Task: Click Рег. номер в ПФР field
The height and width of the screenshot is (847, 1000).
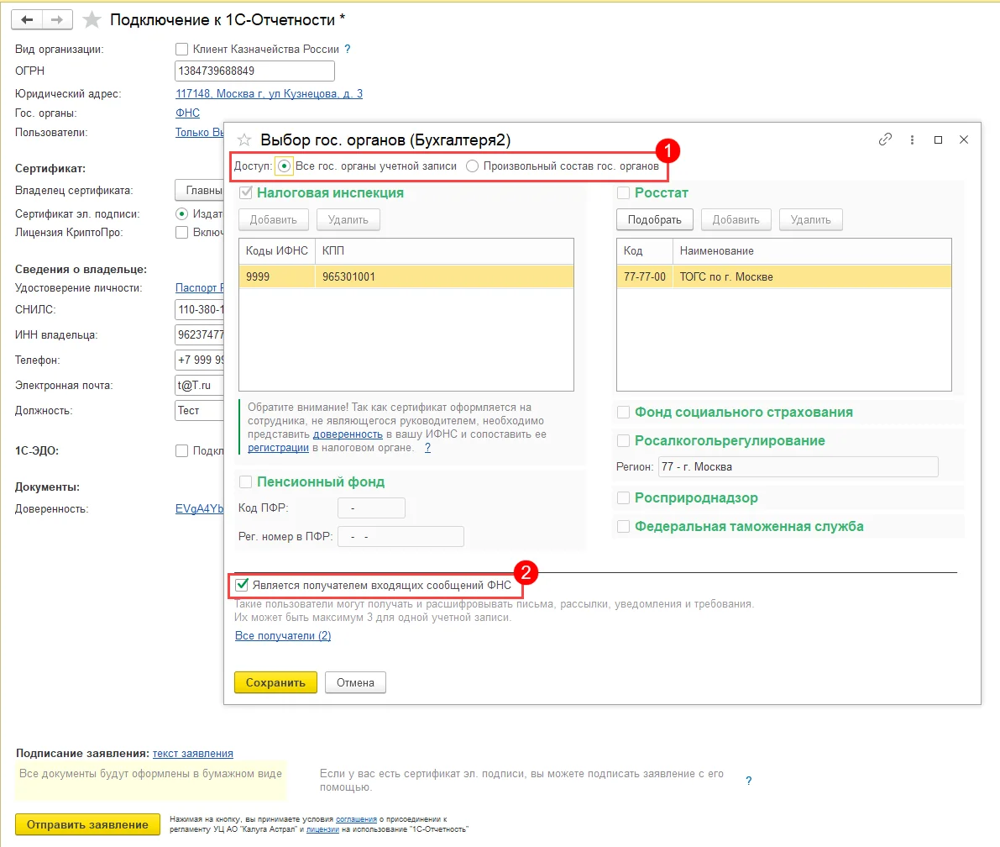Action: coord(401,537)
